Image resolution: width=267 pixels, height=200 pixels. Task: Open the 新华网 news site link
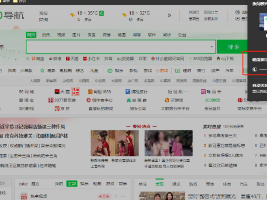(51, 81)
